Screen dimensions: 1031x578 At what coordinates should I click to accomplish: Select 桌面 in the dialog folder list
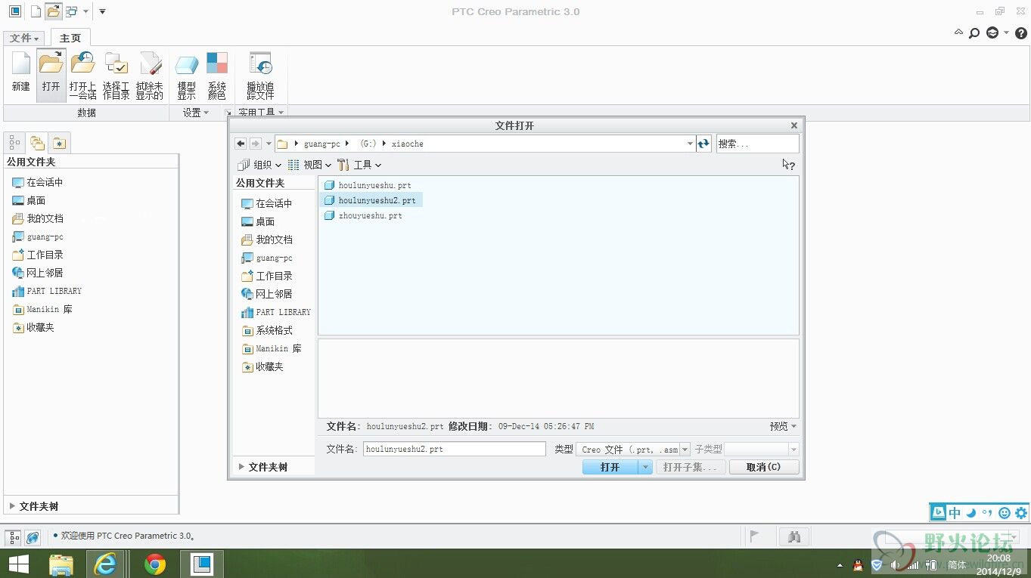click(258, 221)
